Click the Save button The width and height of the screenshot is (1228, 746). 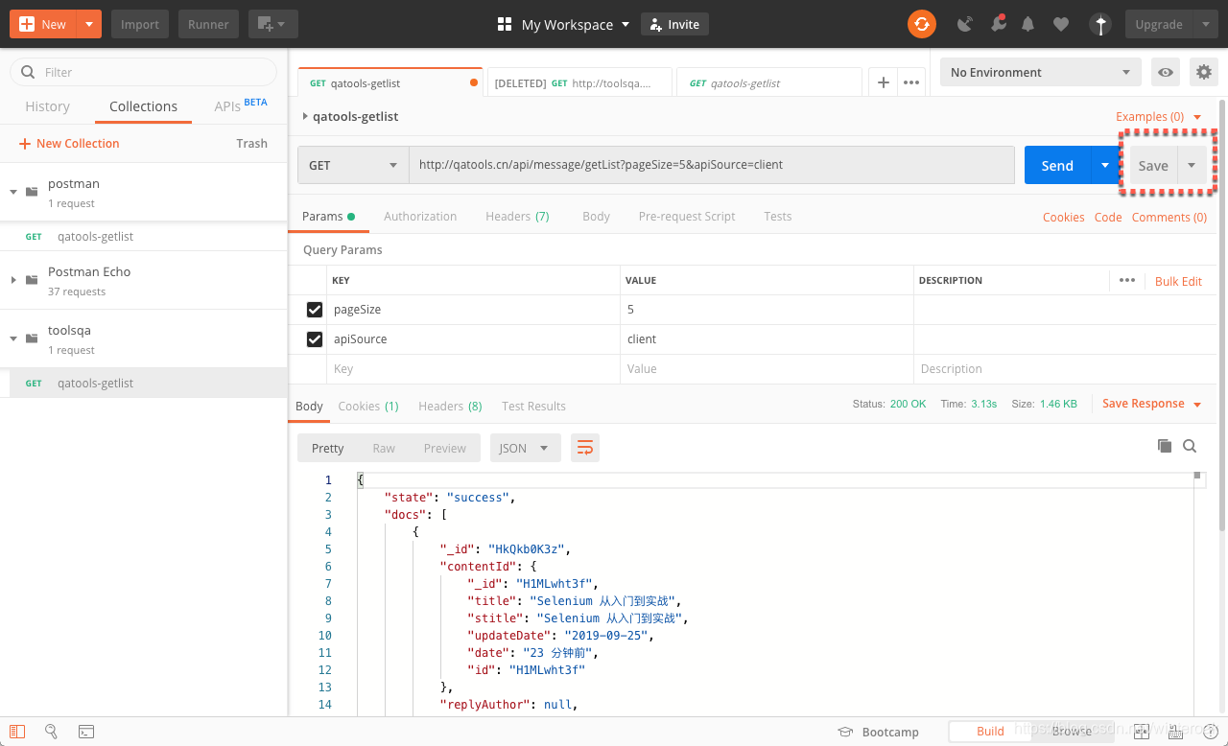point(1153,165)
